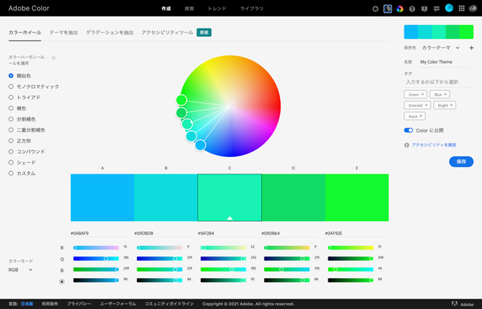Click the blue 保存 button

coord(461,162)
